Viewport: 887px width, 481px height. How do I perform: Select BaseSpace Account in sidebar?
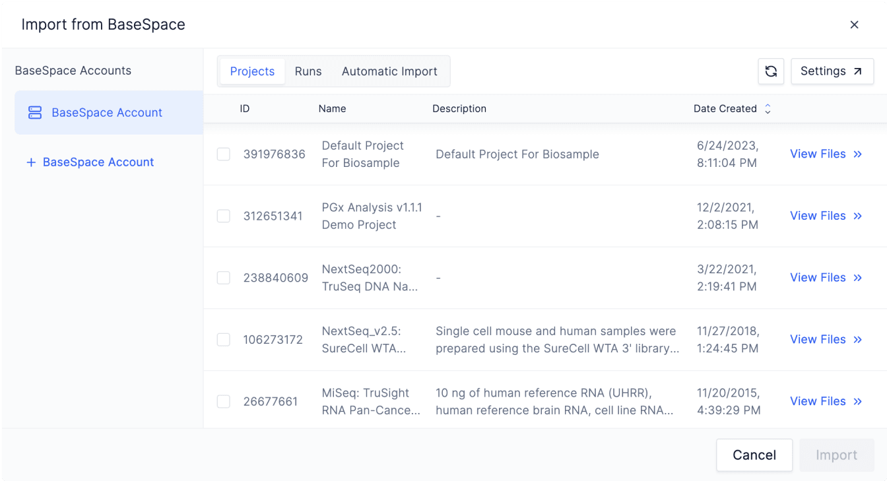(109, 113)
